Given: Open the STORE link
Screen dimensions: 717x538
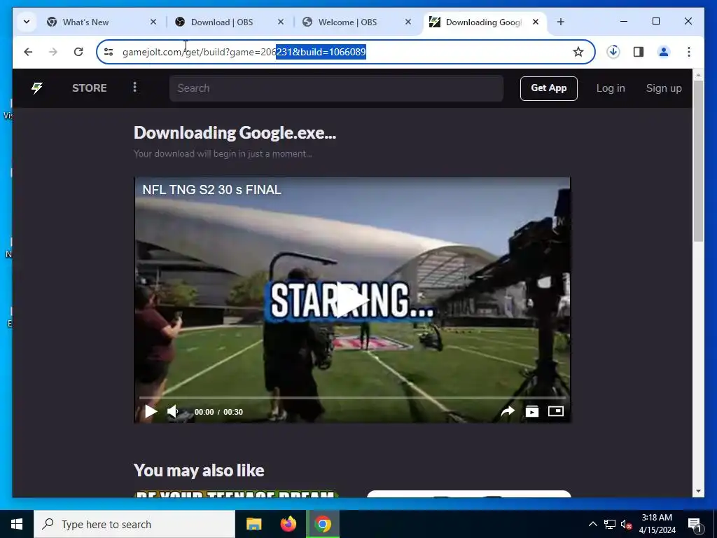Looking at the screenshot, I should click(x=89, y=88).
